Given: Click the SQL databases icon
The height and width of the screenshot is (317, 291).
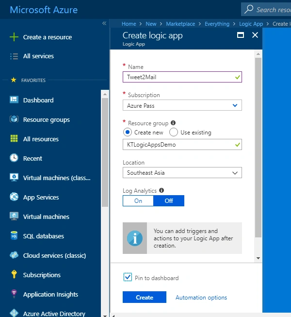Looking at the screenshot, I should (14, 235).
